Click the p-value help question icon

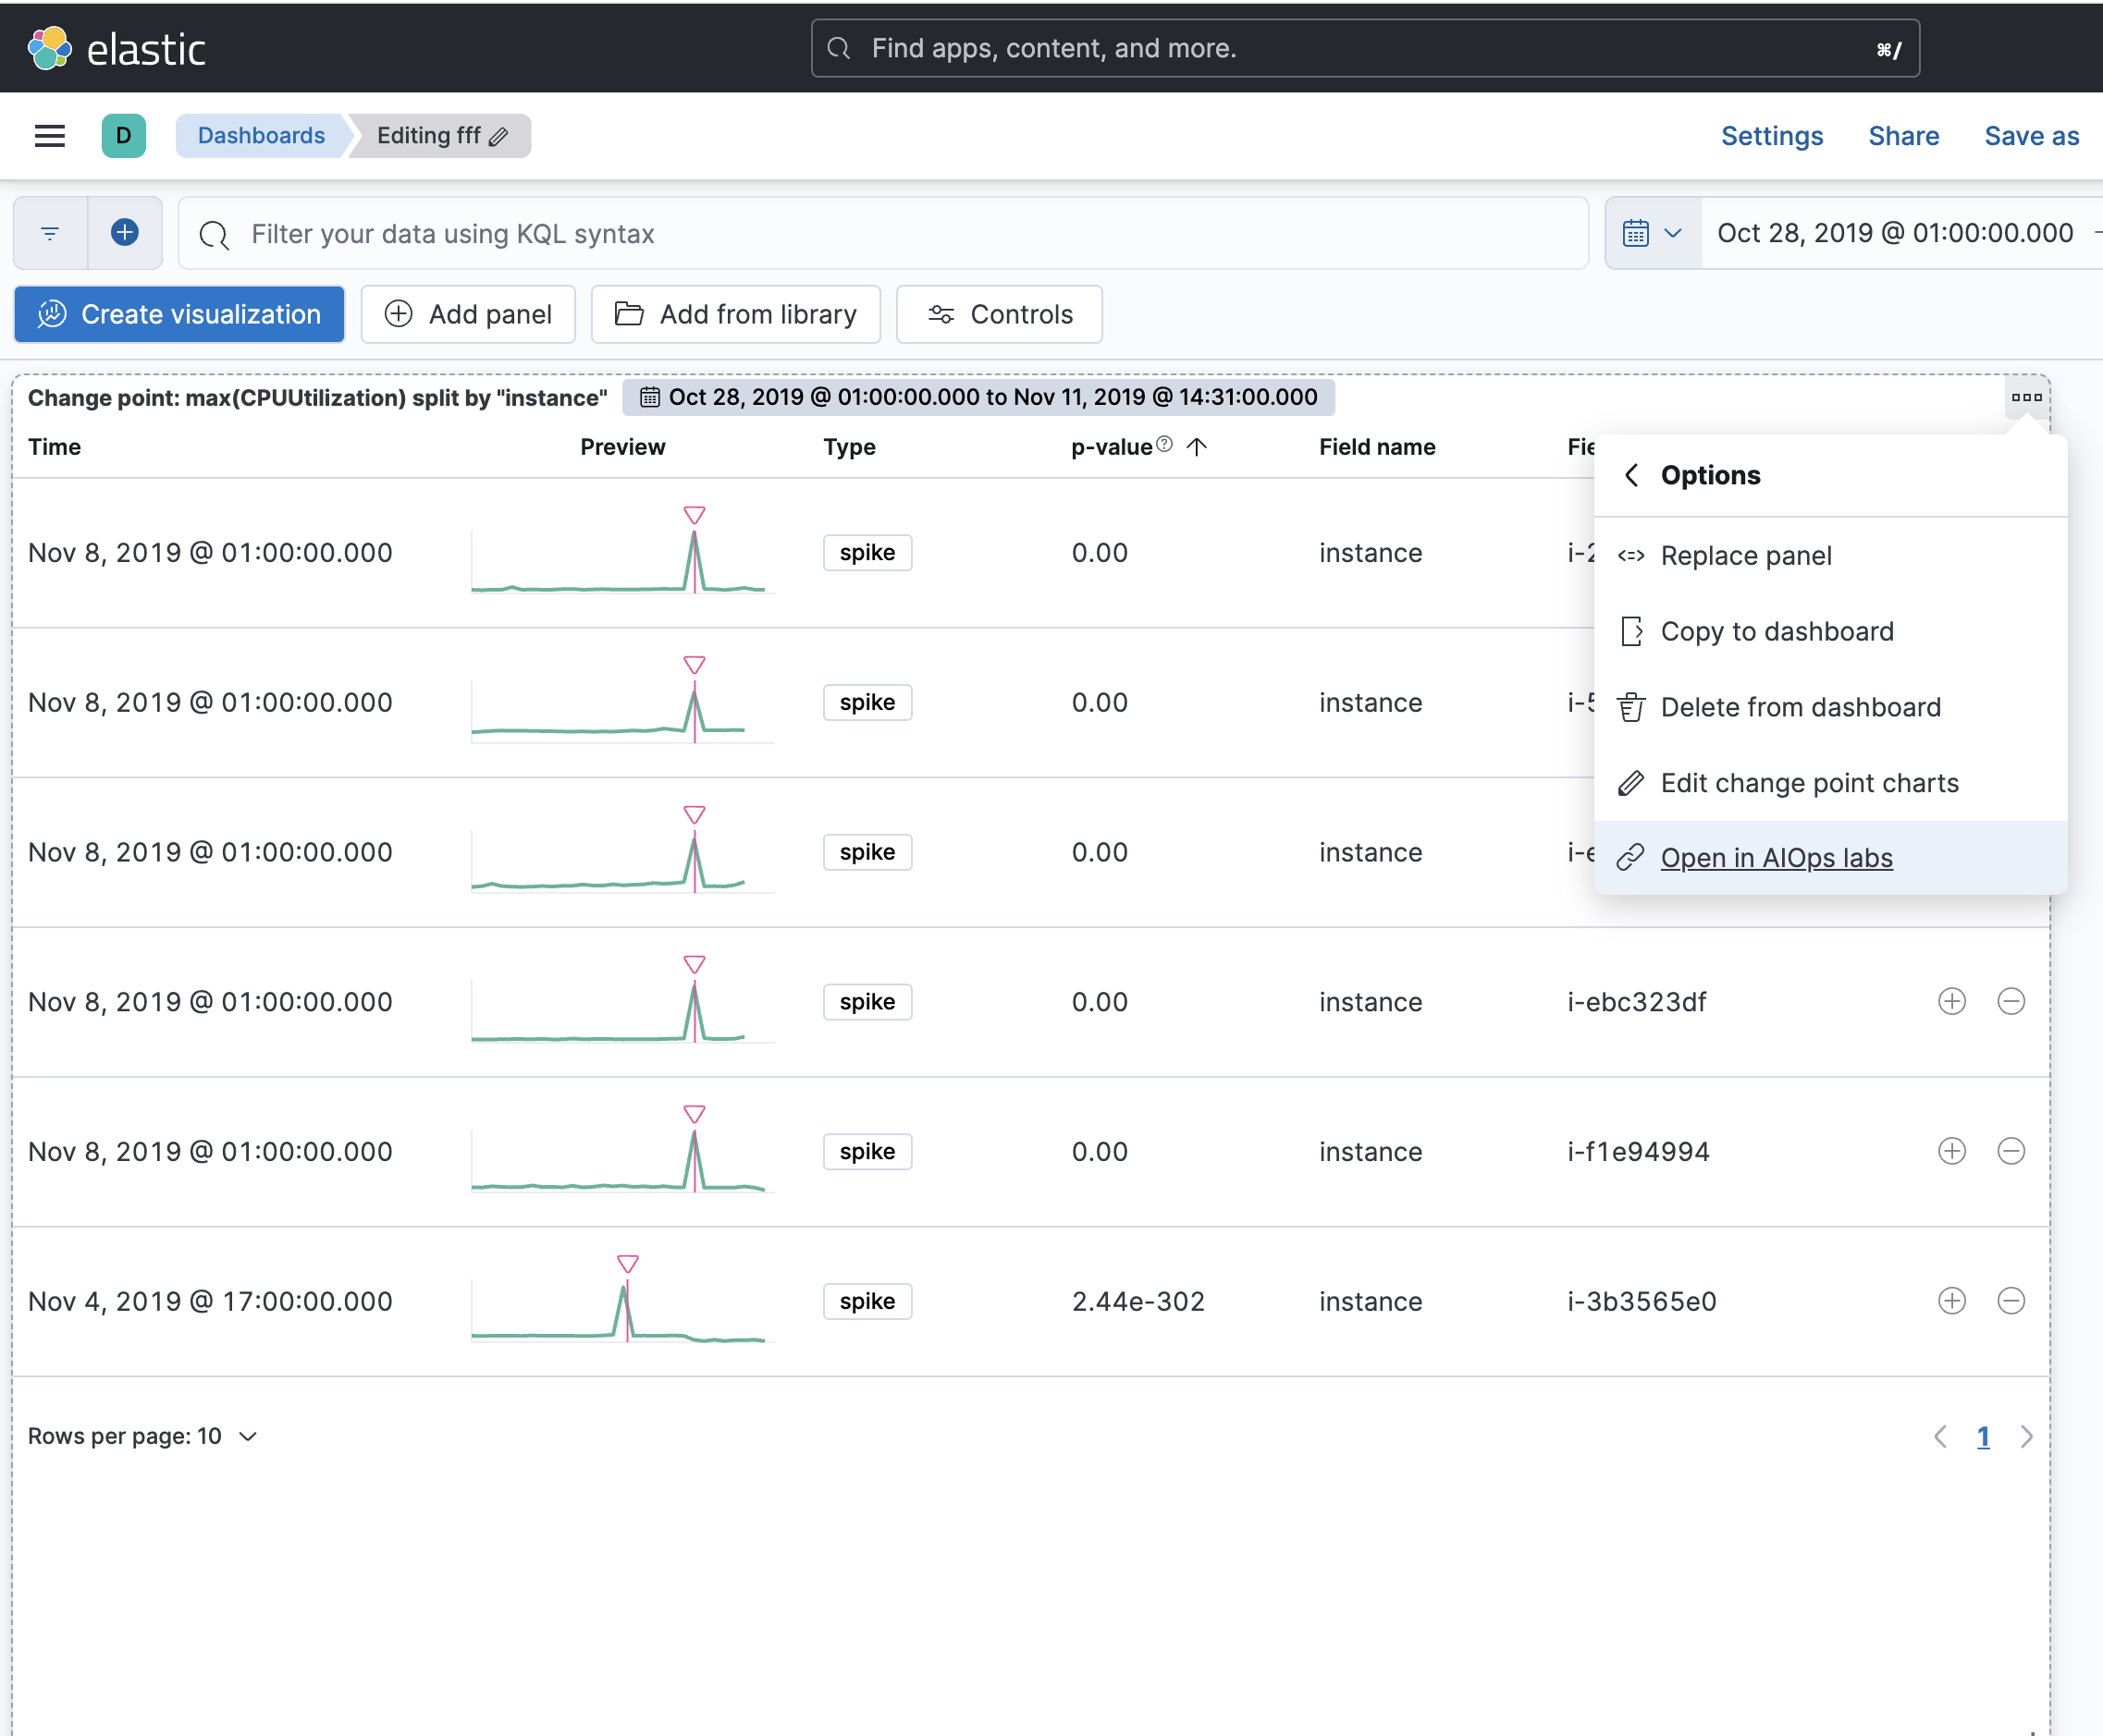pyautogui.click(x=1163, y=444)
